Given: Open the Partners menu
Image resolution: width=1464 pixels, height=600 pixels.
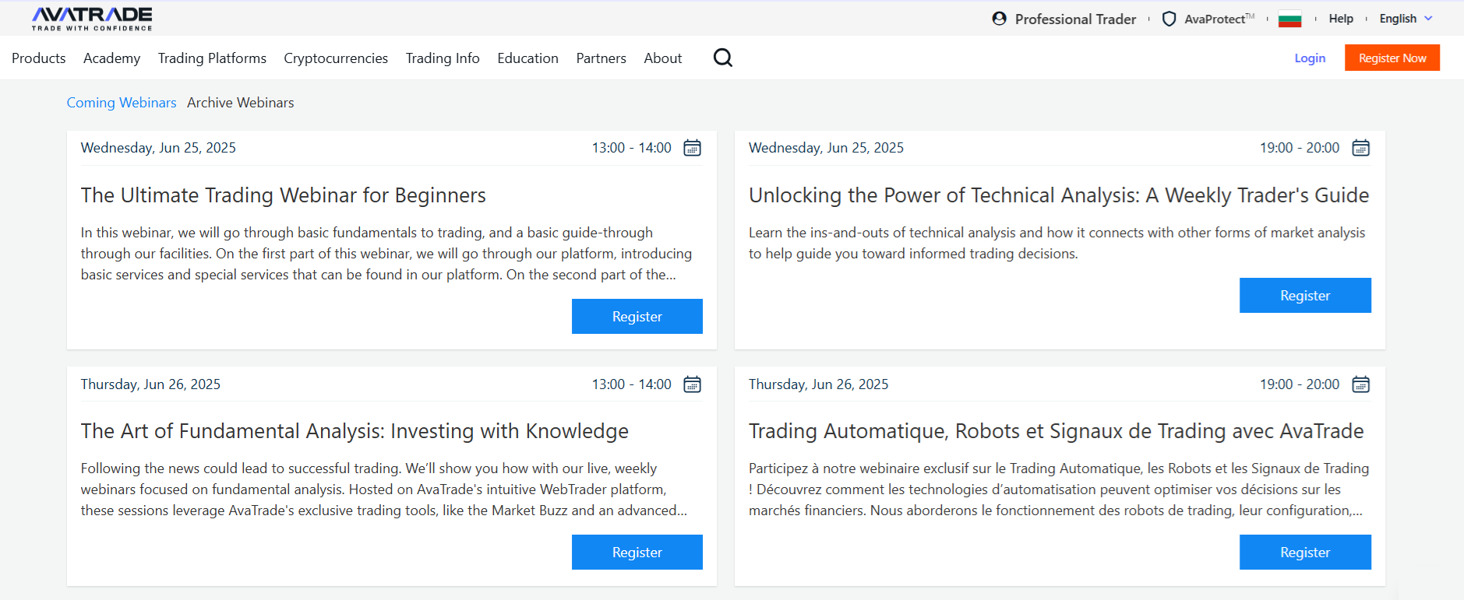Looking at the screenshot, I should (x=601, y=58).
